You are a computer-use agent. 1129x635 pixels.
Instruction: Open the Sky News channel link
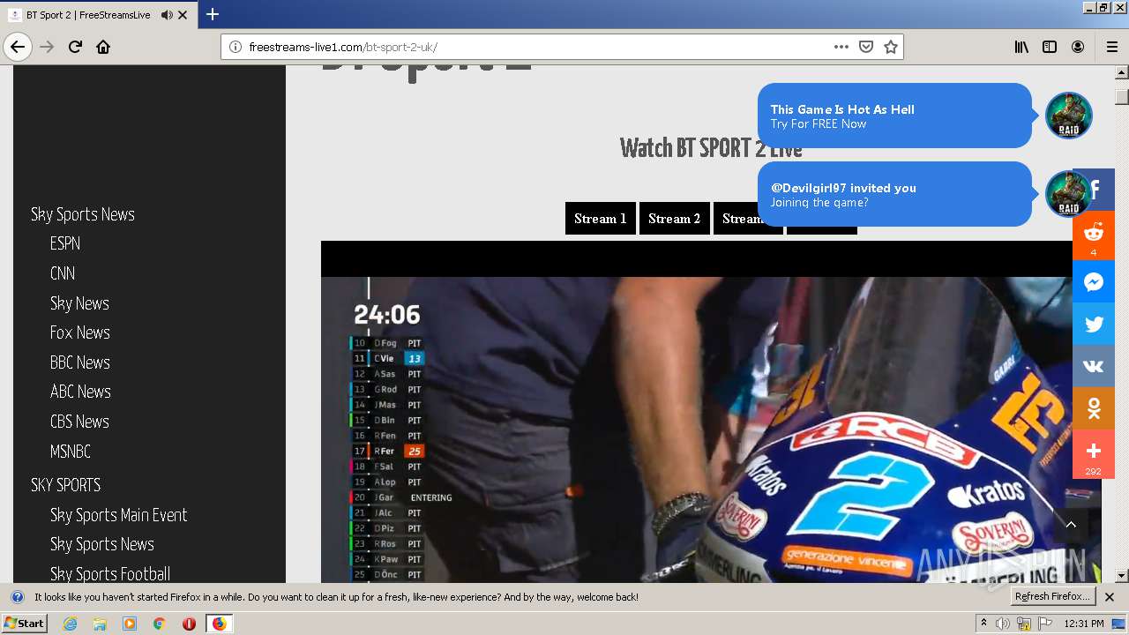pyautogui.click(x=79, y=303)
